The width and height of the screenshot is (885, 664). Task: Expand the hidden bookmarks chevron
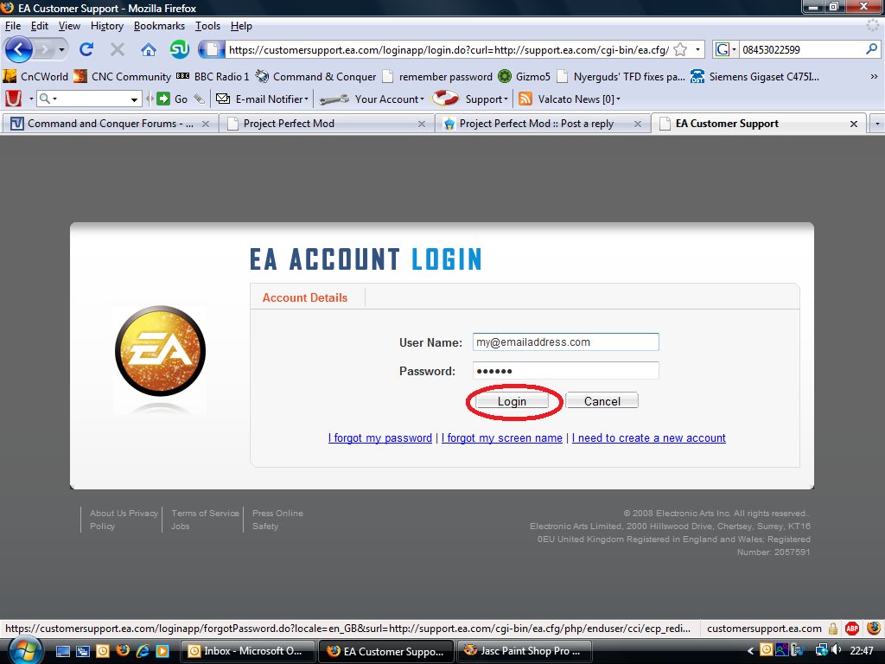(x=874, y=76)
